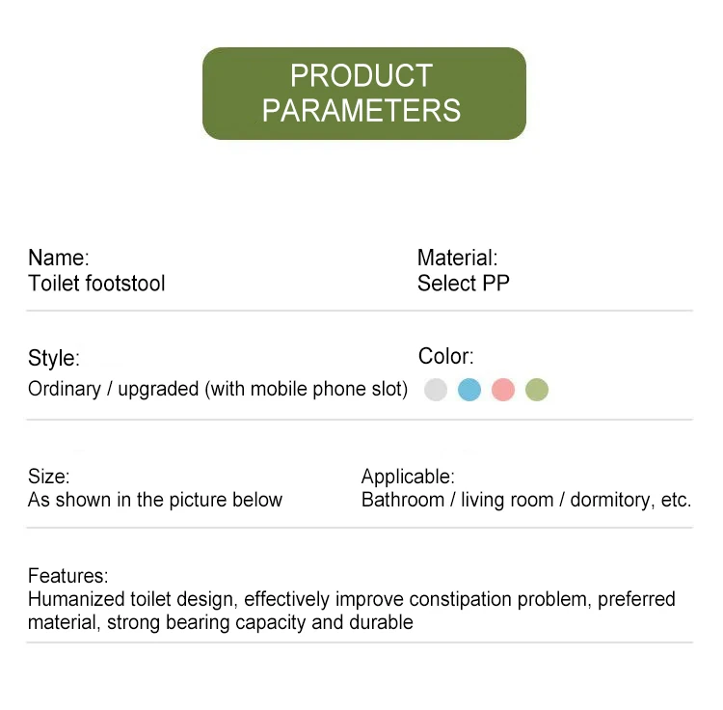Click the word PARAMETERS in the banner
The image size is (723, 710).
(361, 110)
